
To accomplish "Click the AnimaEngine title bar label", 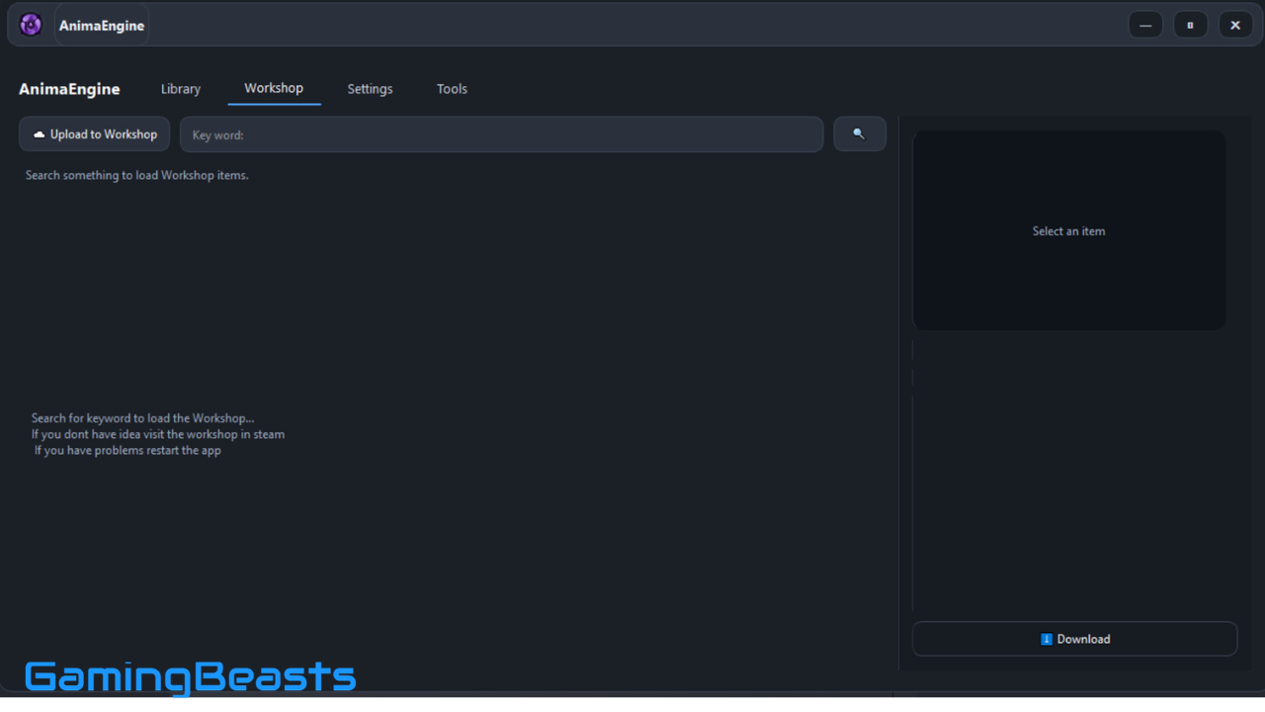I will [x=102, y=26].
